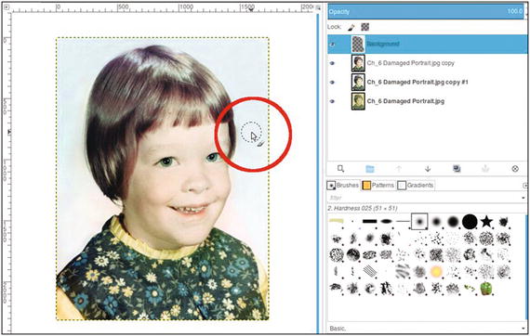This screenshot has width=530, height=336.
Task: Click the layer Opacity slider
Action: coord(426,11)
